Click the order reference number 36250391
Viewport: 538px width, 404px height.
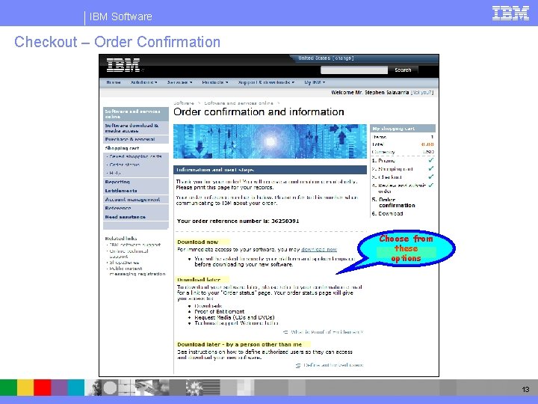click(x=285, y=221)
